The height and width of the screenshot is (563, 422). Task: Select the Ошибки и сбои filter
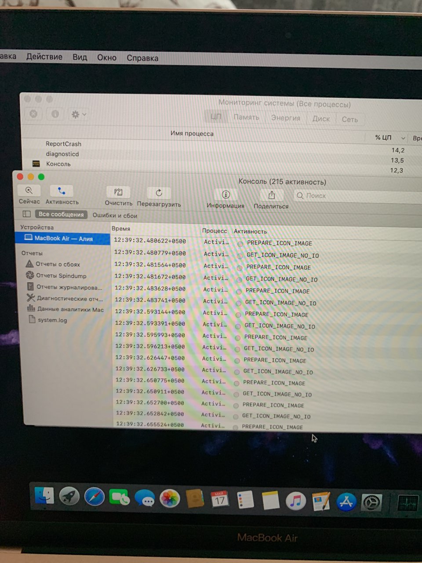(115, 216)
